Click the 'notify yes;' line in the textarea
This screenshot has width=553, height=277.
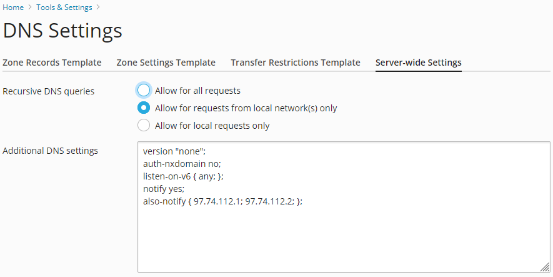[164, 189]
